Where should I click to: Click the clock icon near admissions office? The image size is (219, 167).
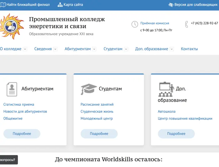click(135, 24)
